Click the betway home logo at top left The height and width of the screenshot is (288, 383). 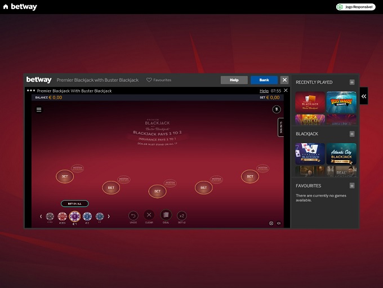(20, 7)
